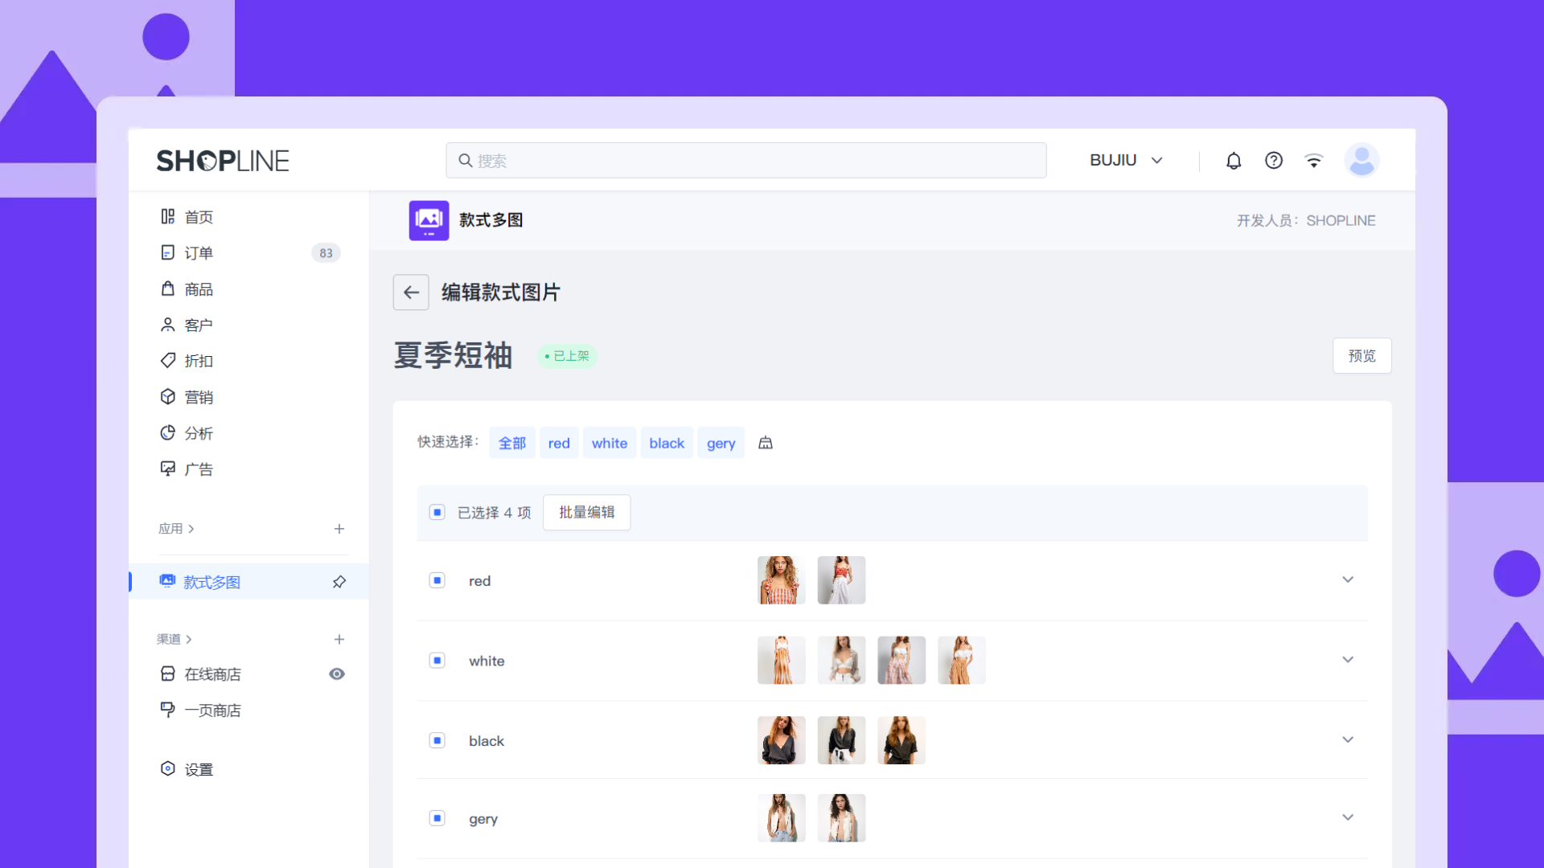
Task: Unpin 款式多图 app with pin icon
Action: [339, 582]
